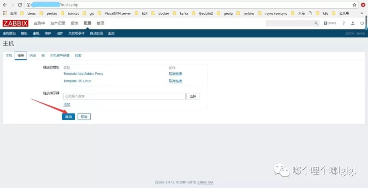Open the GeoLite2 bookmark folder

202,13
